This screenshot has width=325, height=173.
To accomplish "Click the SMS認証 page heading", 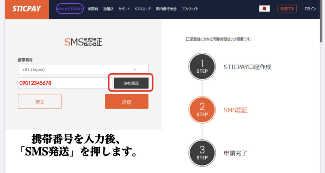I will pyautogui.click(x=83, y=42).
